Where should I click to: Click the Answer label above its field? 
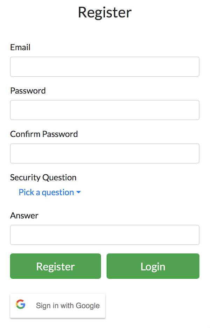pos(24,215)
